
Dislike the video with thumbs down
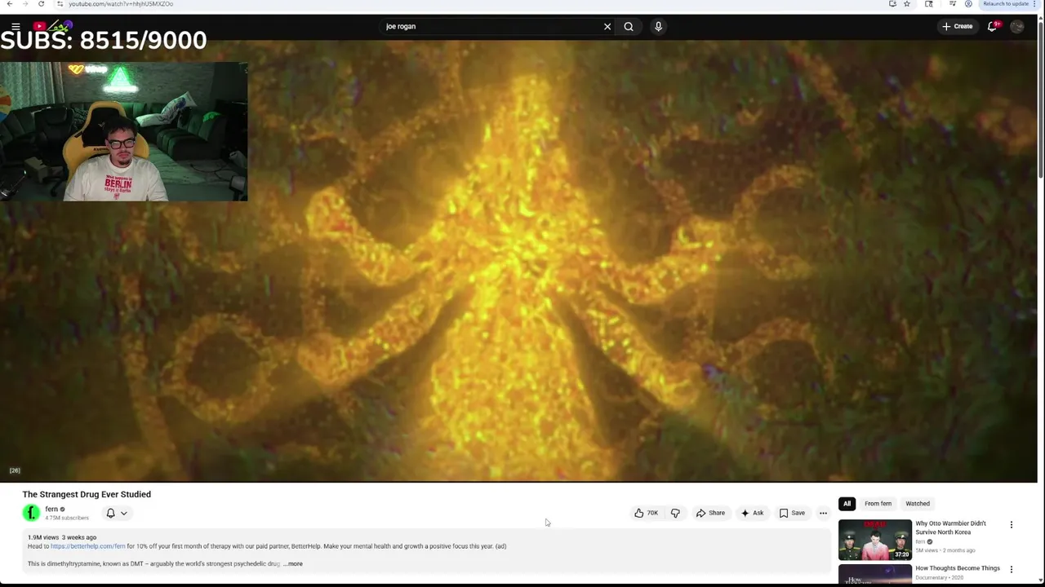[675, 513]
